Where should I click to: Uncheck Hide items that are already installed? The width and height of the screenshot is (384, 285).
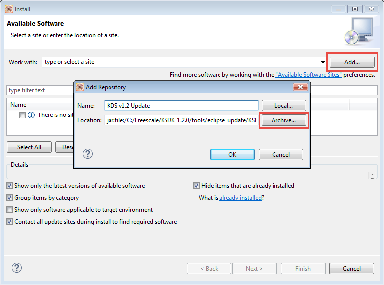click(x=197, y=186)
